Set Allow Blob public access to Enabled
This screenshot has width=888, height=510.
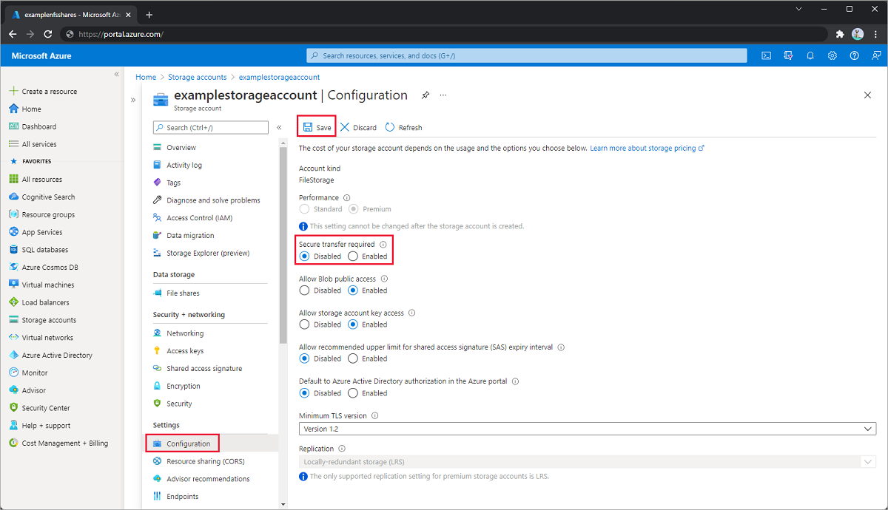(367, 290)
